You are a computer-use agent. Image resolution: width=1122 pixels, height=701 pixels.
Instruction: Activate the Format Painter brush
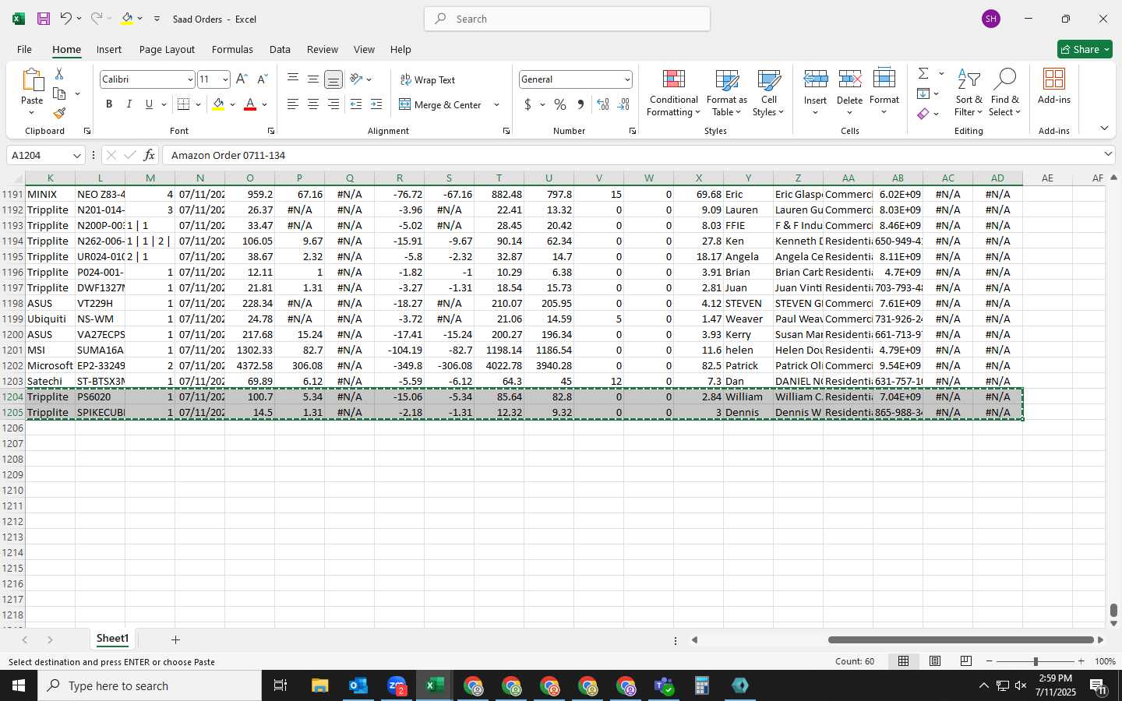point(59,114)
